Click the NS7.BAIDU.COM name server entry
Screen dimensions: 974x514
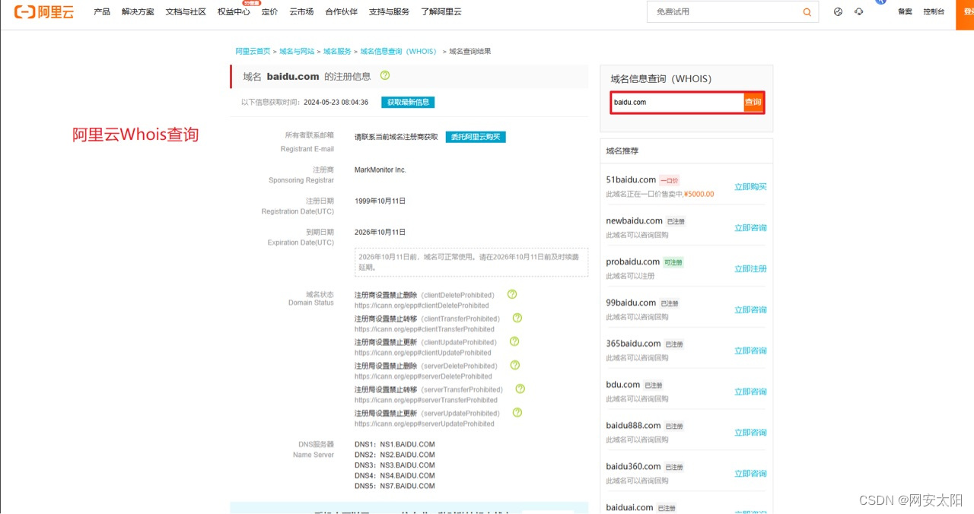[407, 486]
